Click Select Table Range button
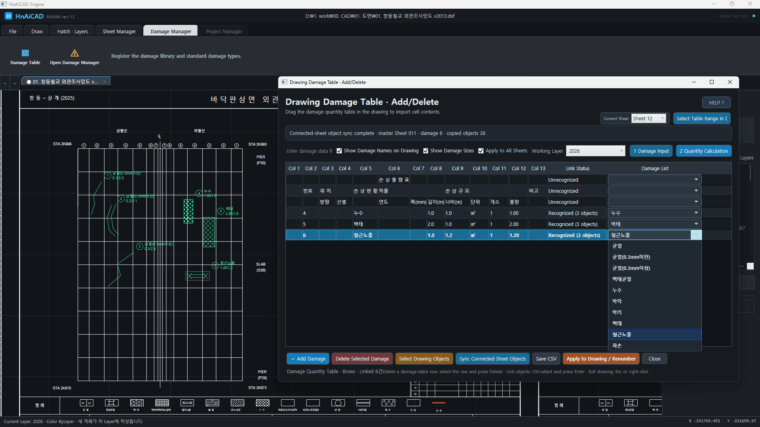The image size is (760, 427). (702, 118)
